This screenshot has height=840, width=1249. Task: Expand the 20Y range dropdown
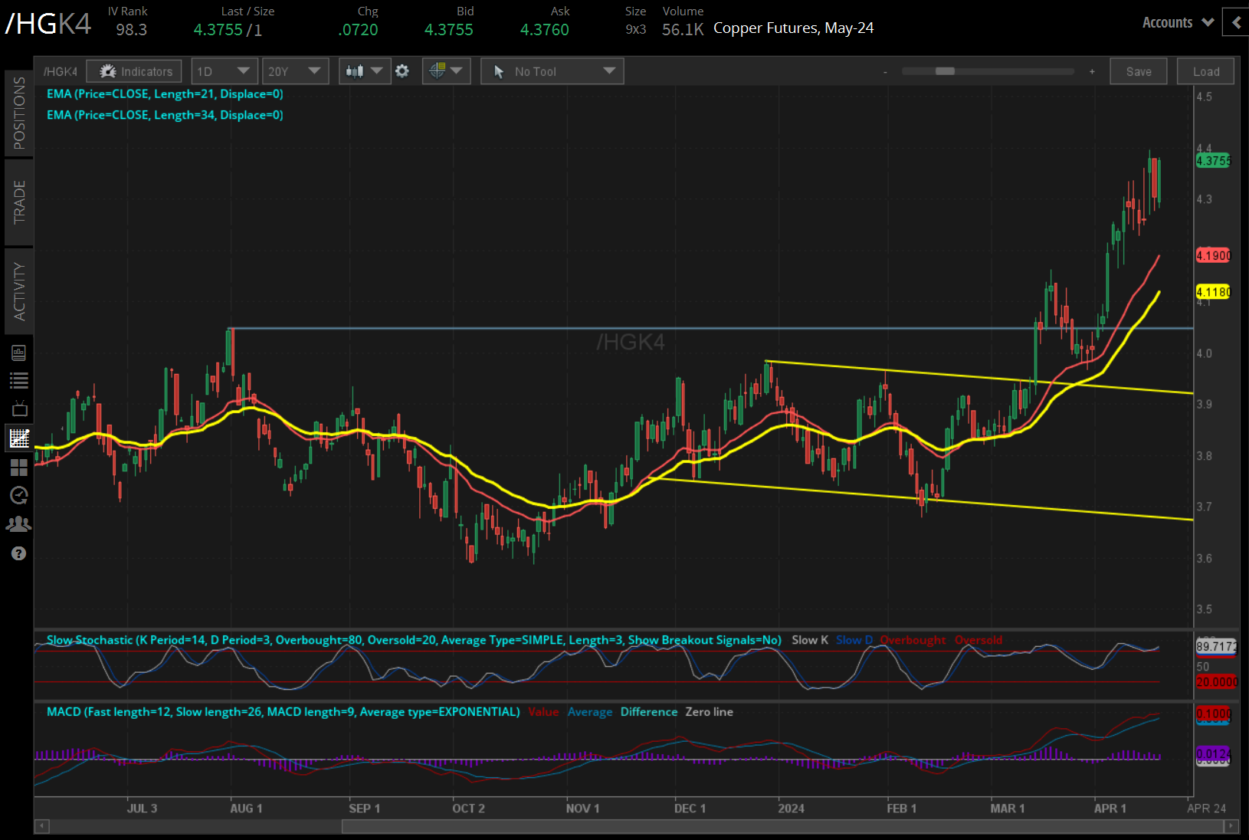294,71
